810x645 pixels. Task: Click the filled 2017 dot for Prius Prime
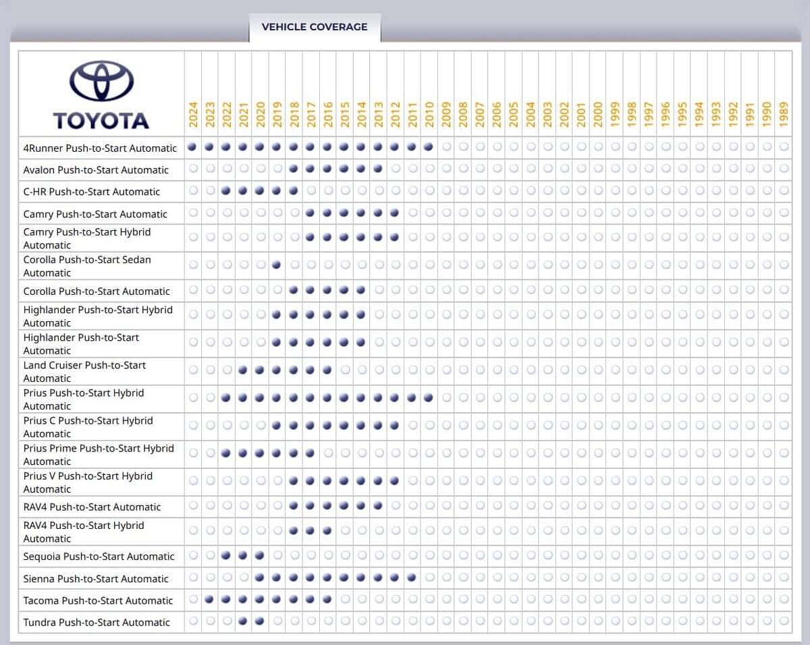(310, 453)
